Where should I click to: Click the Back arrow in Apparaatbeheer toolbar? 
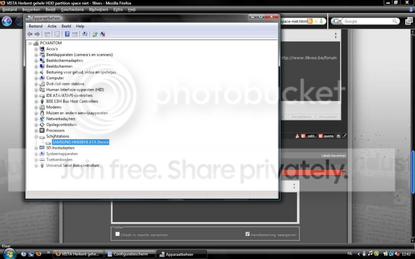pyautogui.click(x=30, y=34)
